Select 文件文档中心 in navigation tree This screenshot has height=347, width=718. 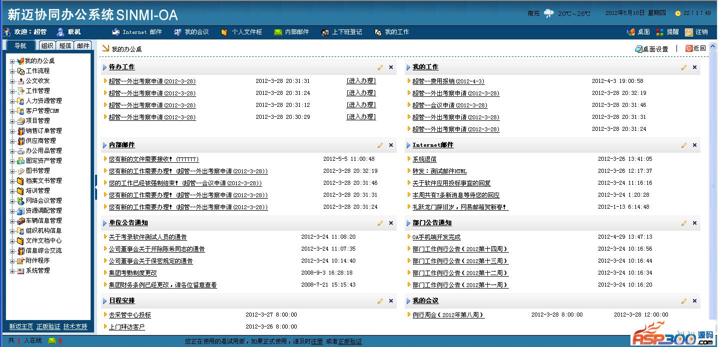pyautogui.click(x=44, y=241)
